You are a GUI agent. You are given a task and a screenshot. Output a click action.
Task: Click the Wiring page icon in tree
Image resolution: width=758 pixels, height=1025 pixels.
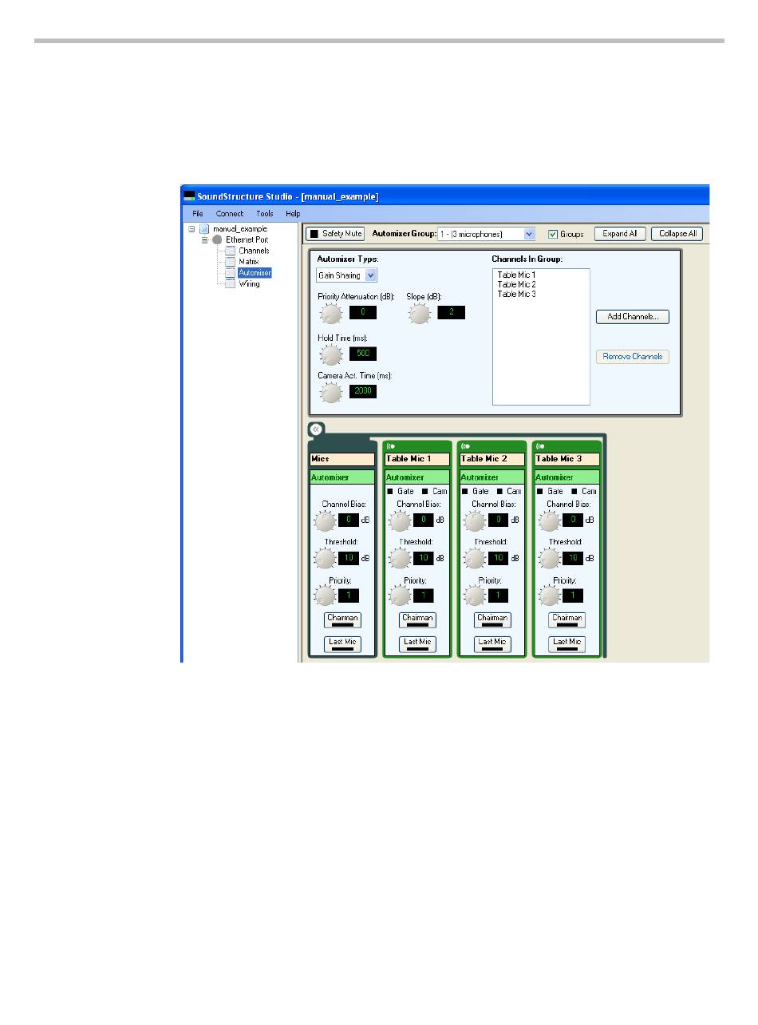[x=231, y=283]
